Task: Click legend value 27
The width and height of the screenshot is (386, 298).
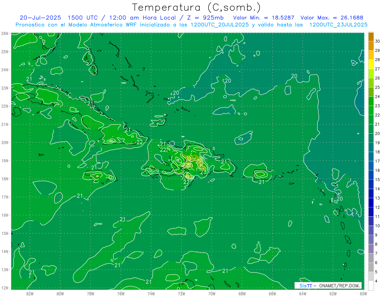Action: 378,69
